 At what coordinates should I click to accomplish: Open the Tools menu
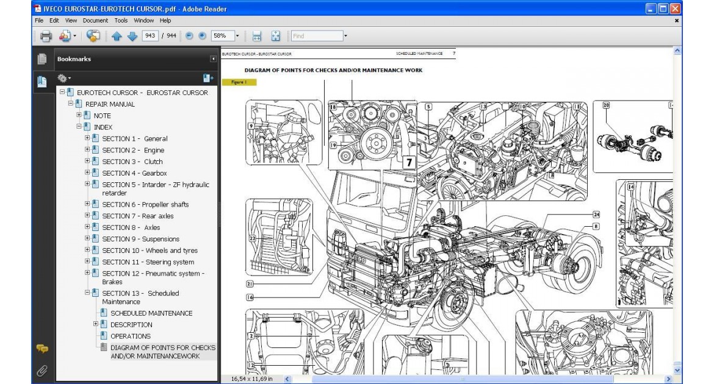pos(121,21)
